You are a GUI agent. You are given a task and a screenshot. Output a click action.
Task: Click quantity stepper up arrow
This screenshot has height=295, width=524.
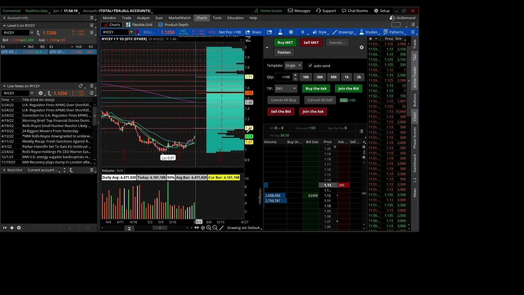tap(295, 75)
